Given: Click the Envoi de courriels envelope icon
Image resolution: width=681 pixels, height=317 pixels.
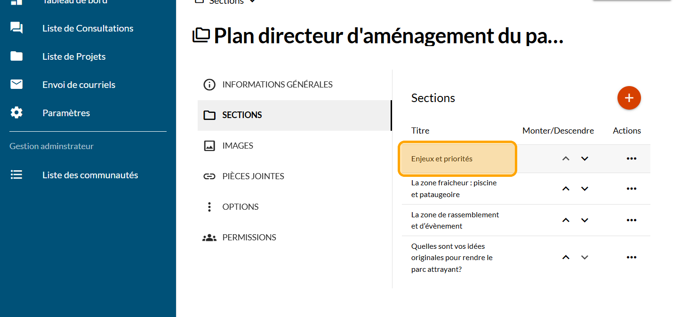Looking at the screenshot, I should pyautogui.click(x=16, y=85).
